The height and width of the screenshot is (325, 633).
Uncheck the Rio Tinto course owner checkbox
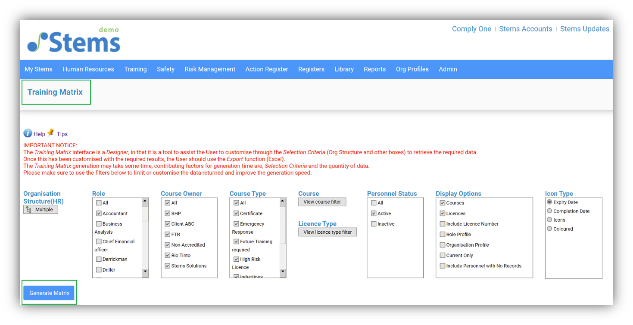coord(168,255)
